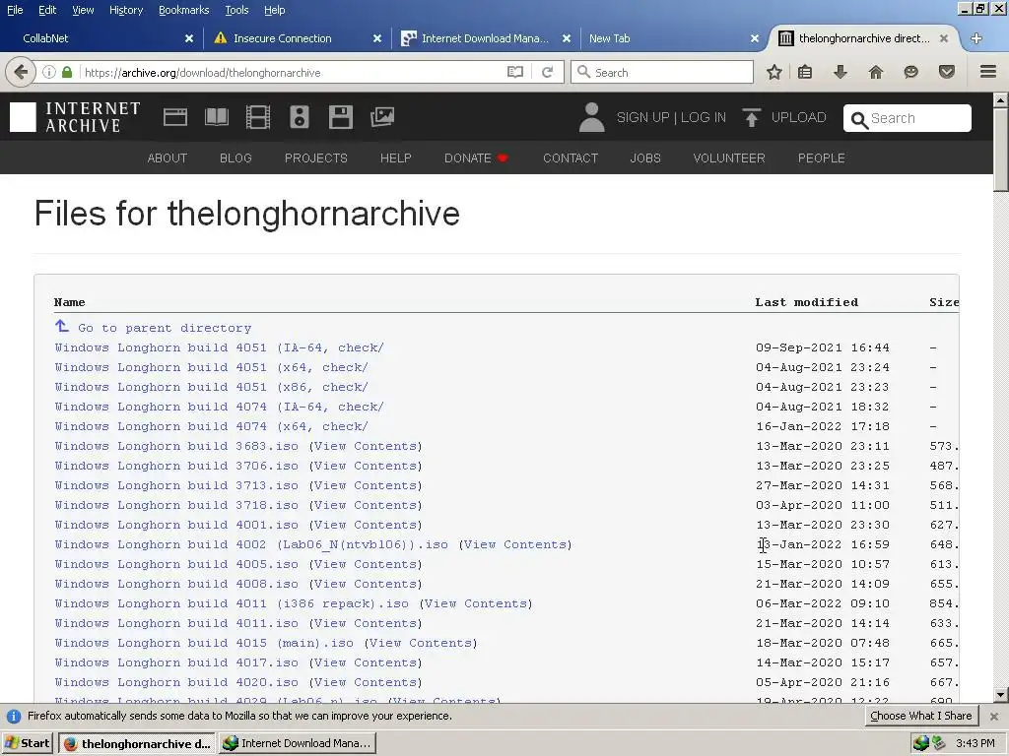Close the CollabNet tab

[x=189, y=38]
